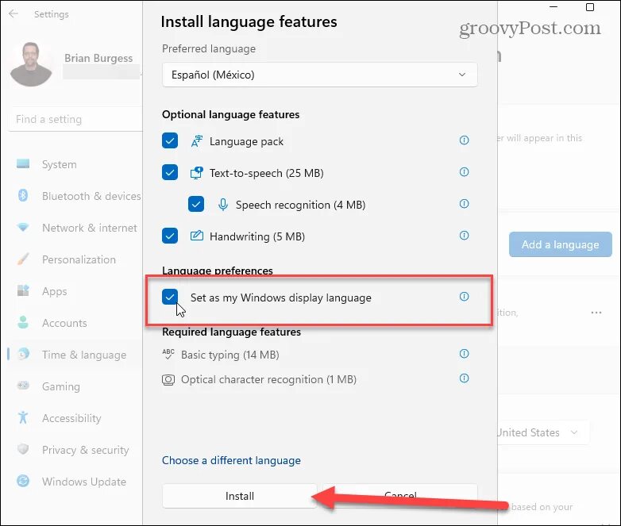Open info icon for Handwriting
Viewport: 621px width, 526px height.
click(x=465, y=236)
